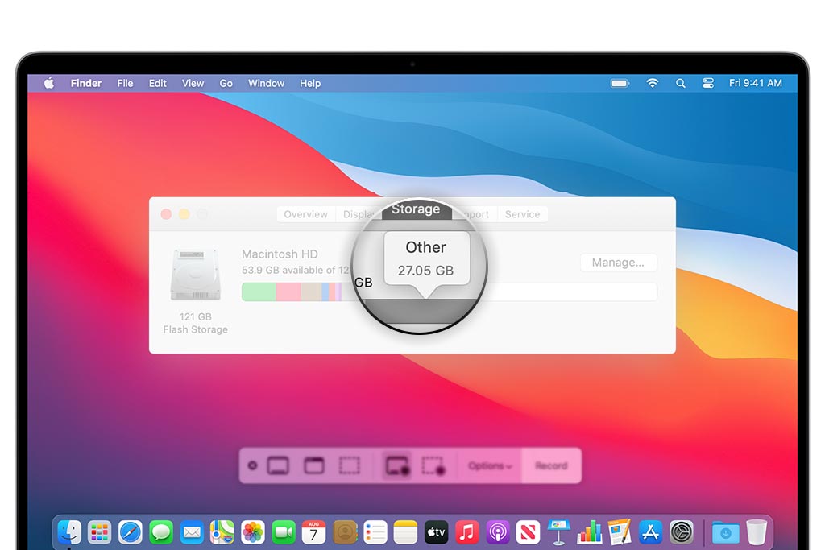The width and height of the screenshot is (825, 550).
Task: Switch to the Service tab
Action: 522,214
